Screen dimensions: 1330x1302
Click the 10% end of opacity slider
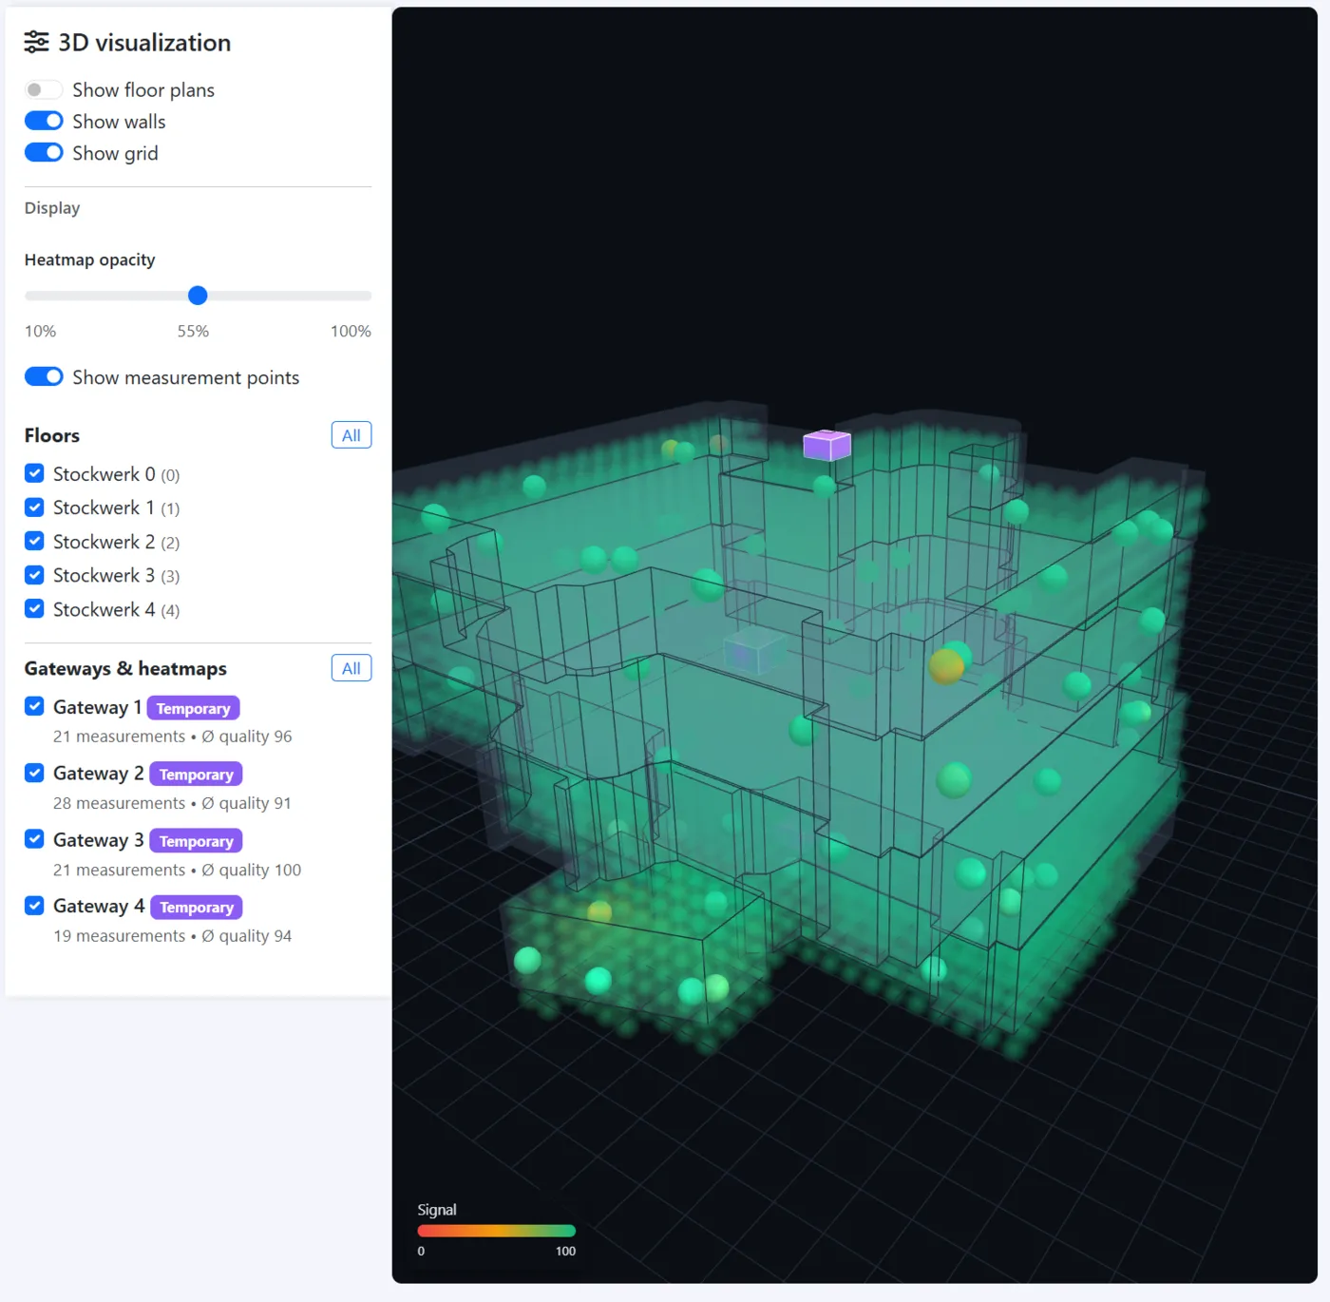tap(40, 332)
